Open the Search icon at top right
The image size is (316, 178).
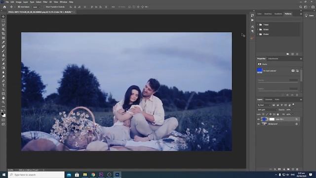tap(301, 7)
